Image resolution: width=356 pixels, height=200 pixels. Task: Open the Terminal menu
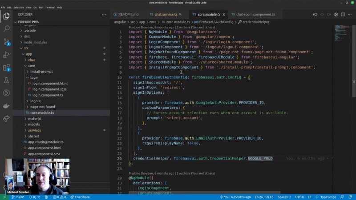coord(50,8)
